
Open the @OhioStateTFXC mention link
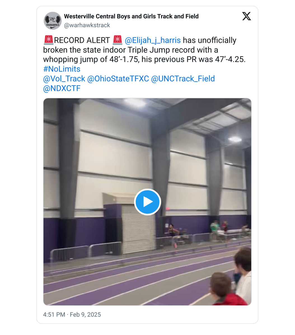coord(118,79)
